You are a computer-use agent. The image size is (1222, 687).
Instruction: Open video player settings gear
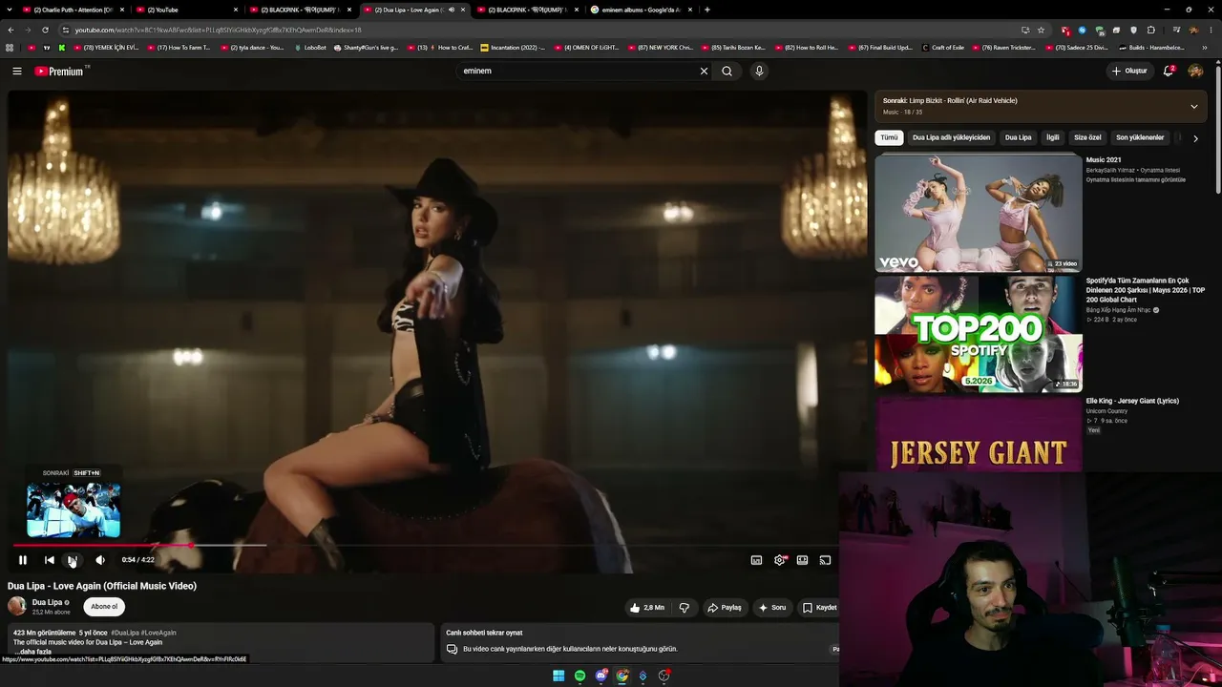point(779,560)
